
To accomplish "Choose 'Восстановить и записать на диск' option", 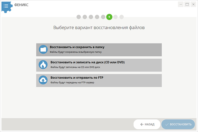I will click(99, 65).
